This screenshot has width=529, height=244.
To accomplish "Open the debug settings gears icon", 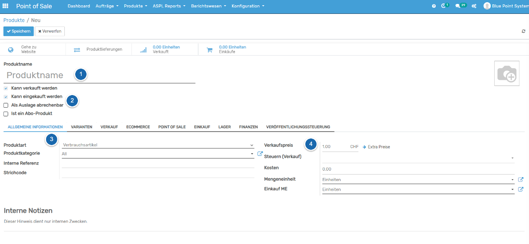I will 474,6.
